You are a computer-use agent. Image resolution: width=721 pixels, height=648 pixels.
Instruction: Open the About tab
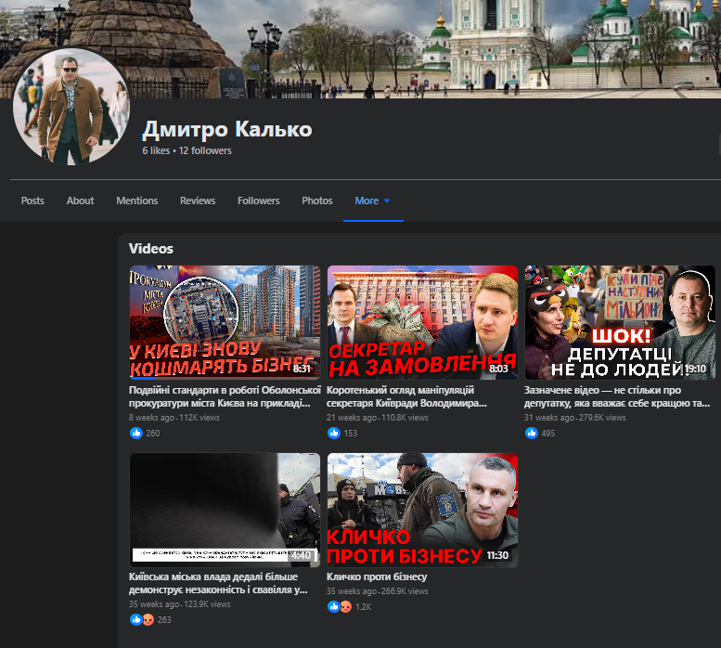click(x=80, y=201)
